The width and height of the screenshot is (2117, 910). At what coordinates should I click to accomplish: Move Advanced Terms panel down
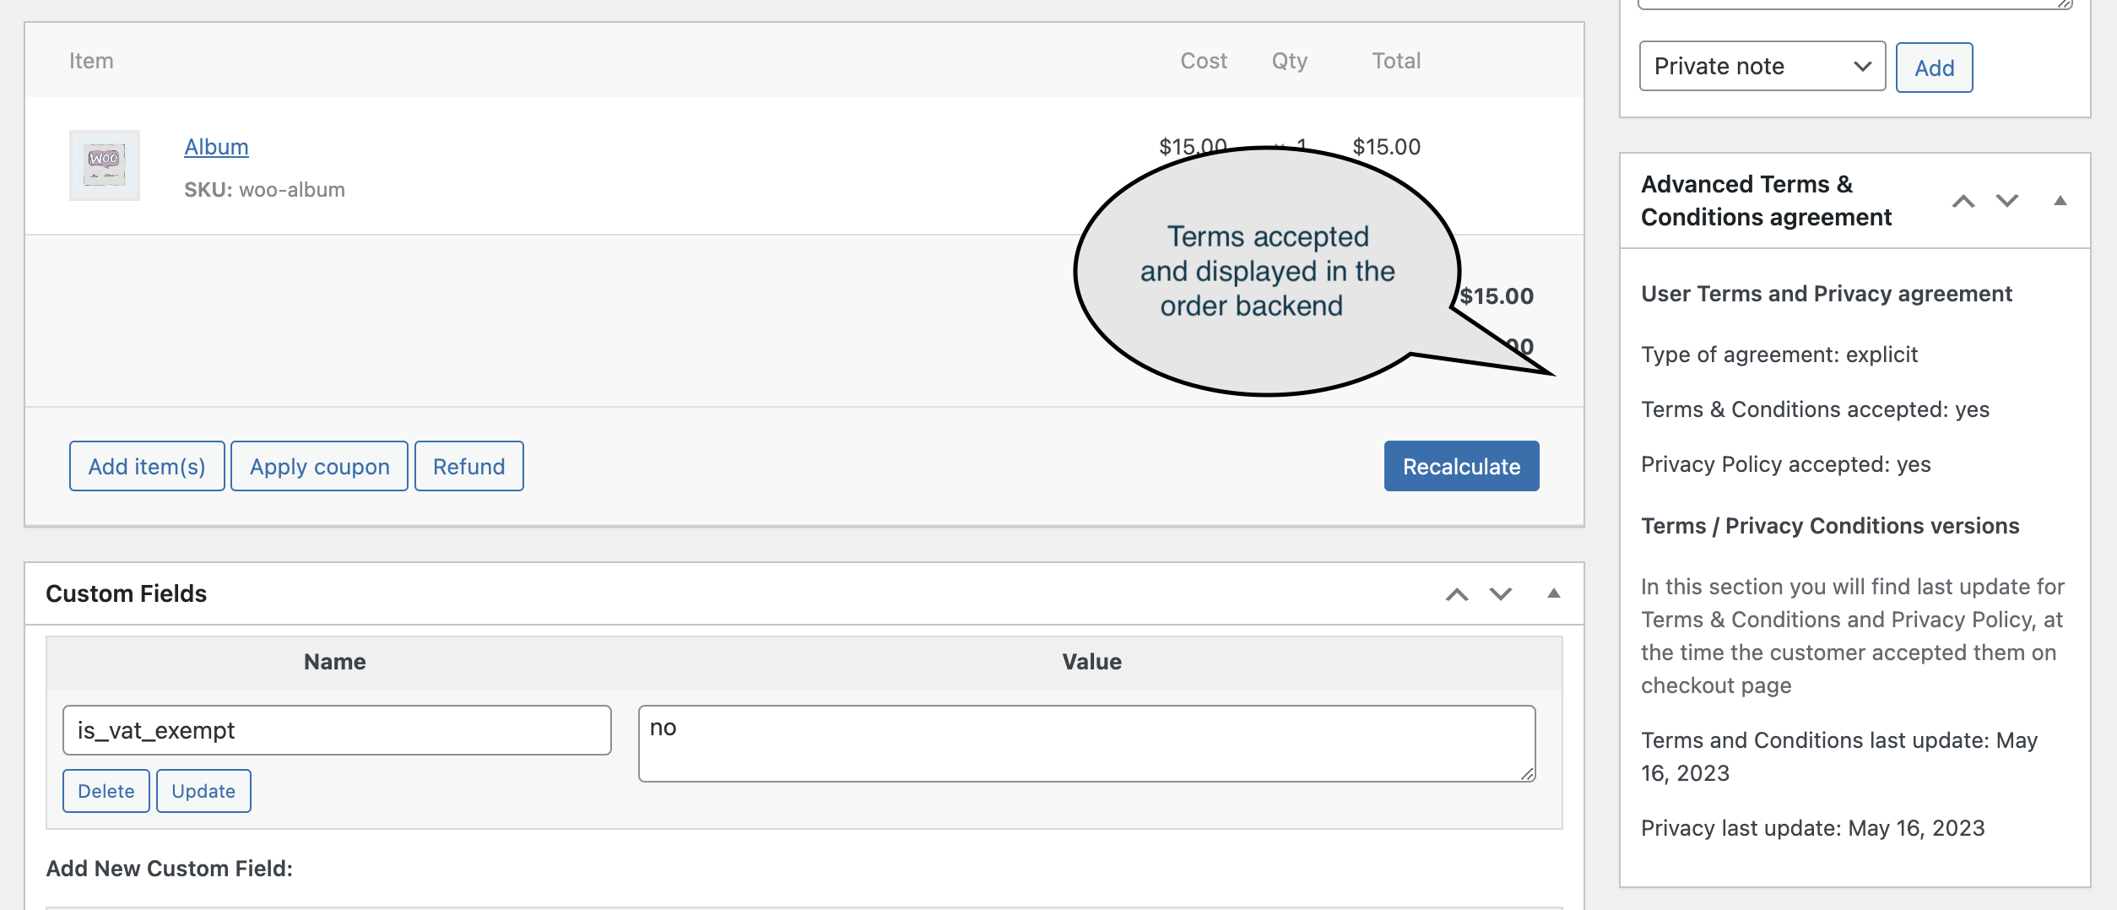(2007, 201)
